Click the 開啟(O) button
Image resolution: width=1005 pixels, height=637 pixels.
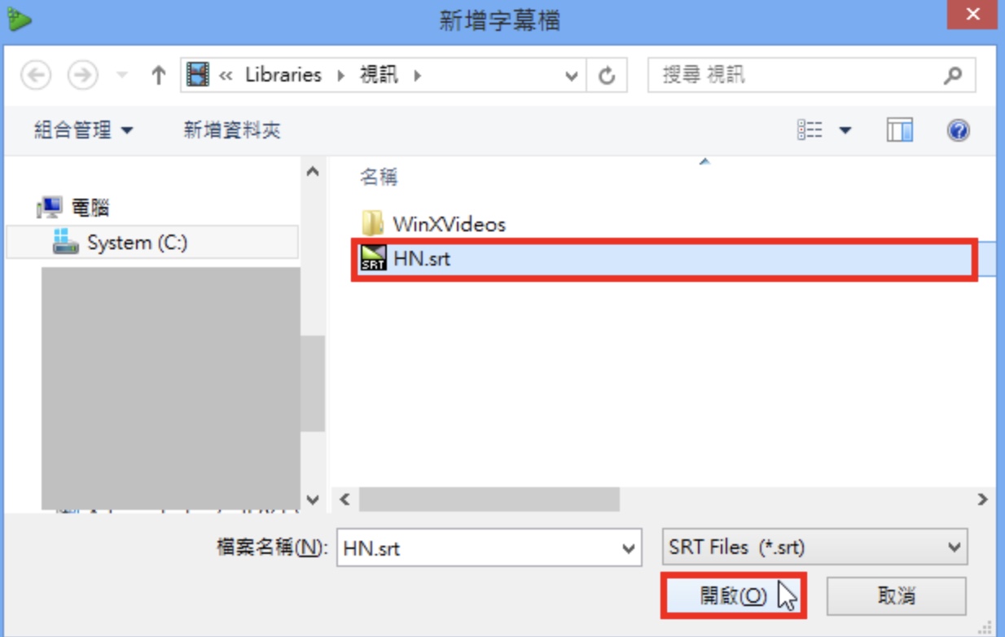point(733,596)
